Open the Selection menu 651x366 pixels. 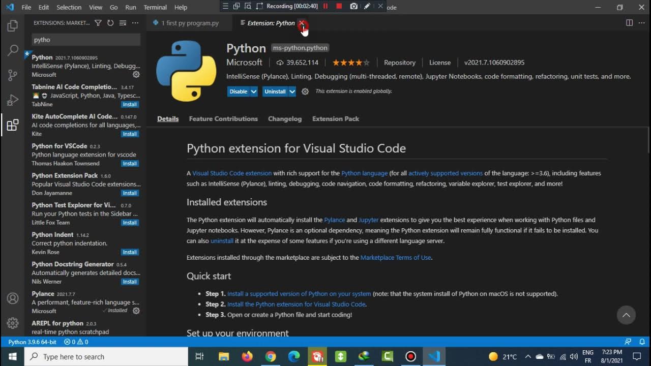point(69,7)
